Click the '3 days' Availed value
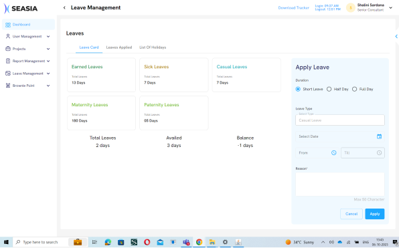The width and height of the screenshot is (399, 250). point(174,145)
